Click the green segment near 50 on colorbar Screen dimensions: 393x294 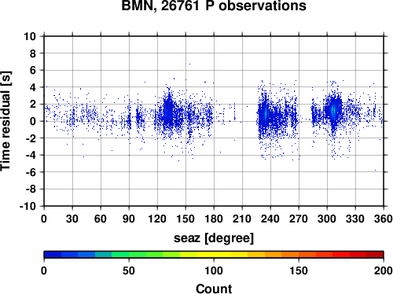(x=129, y=255)
